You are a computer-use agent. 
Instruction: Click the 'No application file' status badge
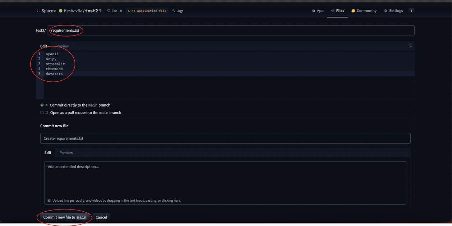pos(147,11)
